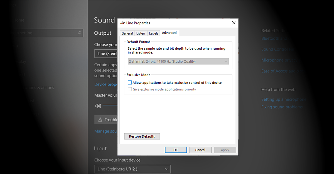This screenshot has width=334, height=174.
Task: Open the Default Format sample rate dropdown
Action: coord(178,62)
